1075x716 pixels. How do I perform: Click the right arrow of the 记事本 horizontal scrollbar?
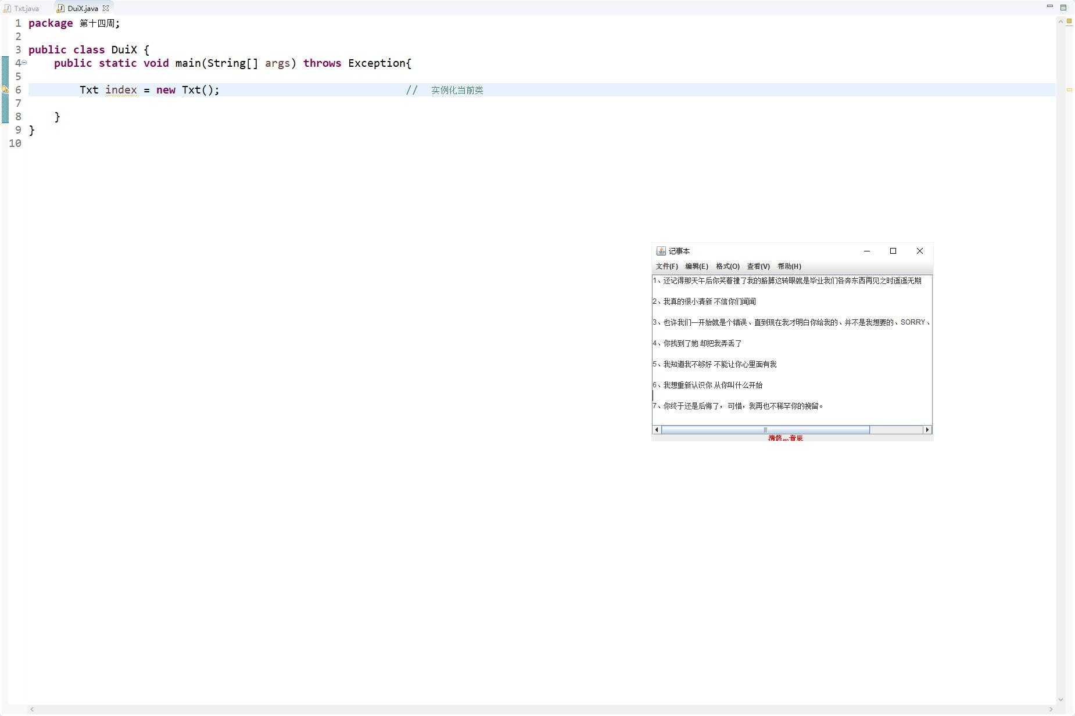pyautogui.click(x=927, y=430)
